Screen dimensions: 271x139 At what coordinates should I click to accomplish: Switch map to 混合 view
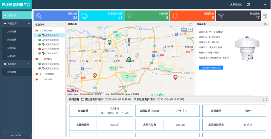click(x=189, y=30)
